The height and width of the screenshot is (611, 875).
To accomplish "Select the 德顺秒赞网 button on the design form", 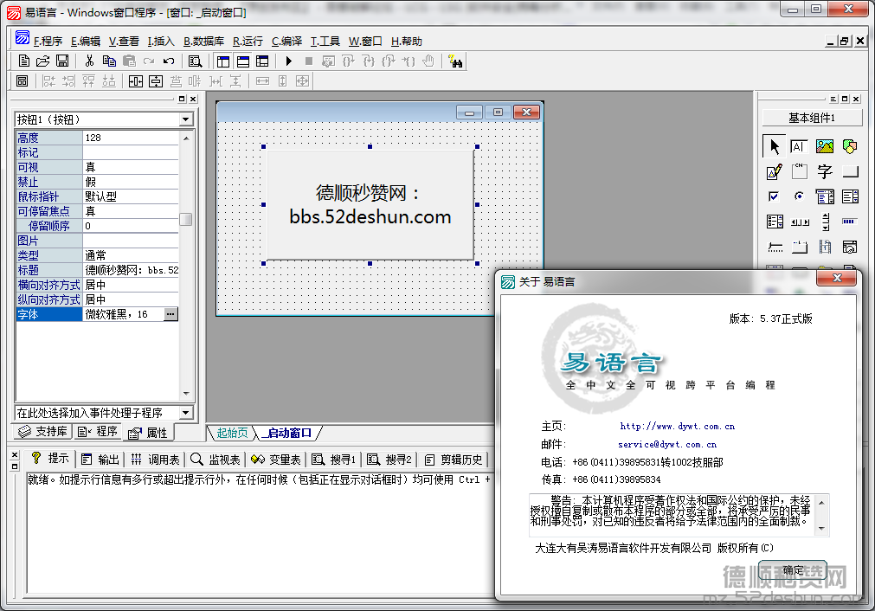I will click(x=370, y=205).
